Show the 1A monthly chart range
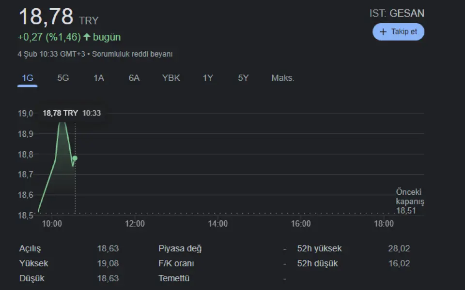 point(99,78)
